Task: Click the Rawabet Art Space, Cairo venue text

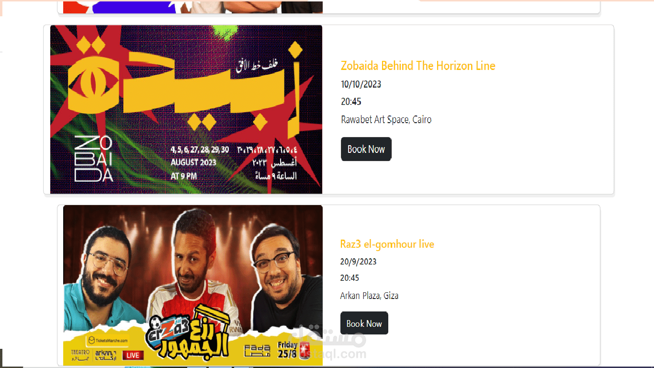Action: pyautogui.click(x=386, y=119)
